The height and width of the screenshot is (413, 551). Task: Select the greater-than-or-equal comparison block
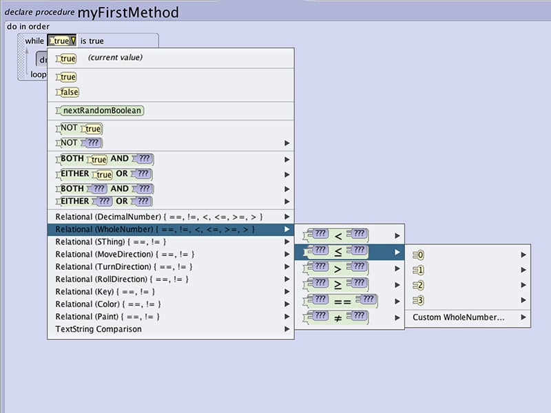[339, 285]
